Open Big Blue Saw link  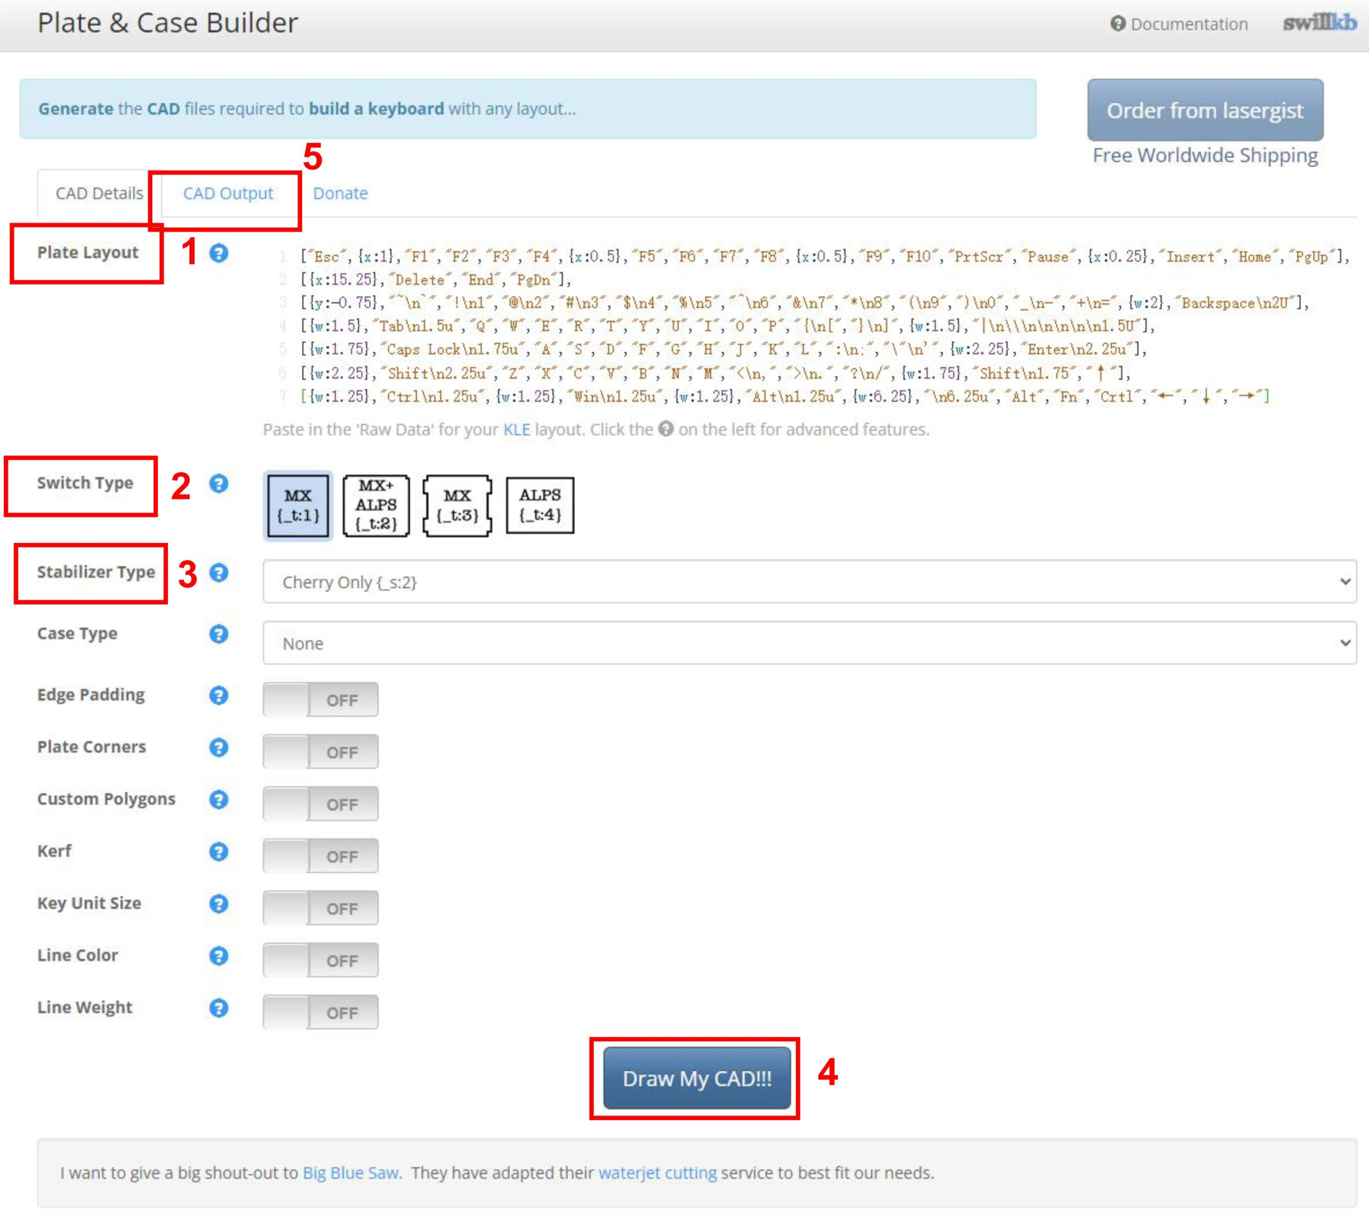(x=351, y=1173)
